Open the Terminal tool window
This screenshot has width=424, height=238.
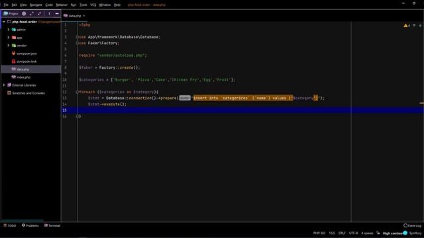click(x=52, y=225)
